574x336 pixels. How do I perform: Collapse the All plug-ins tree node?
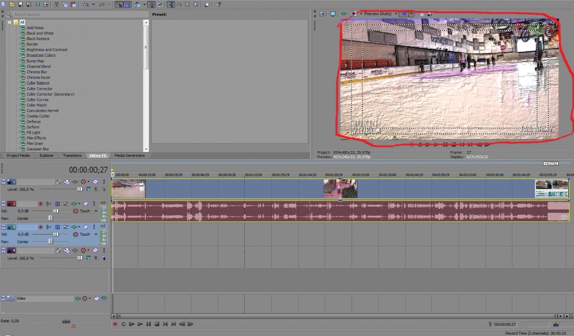pos(10,22)
